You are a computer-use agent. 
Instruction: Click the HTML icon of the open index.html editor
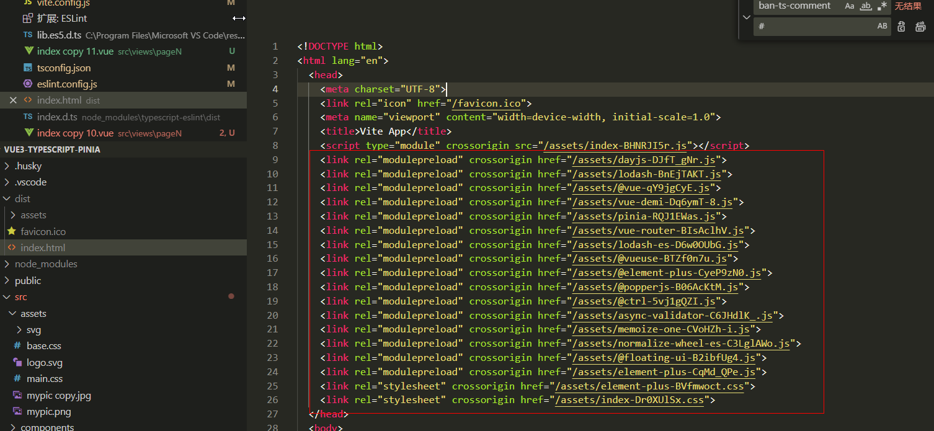coord(28,100)
